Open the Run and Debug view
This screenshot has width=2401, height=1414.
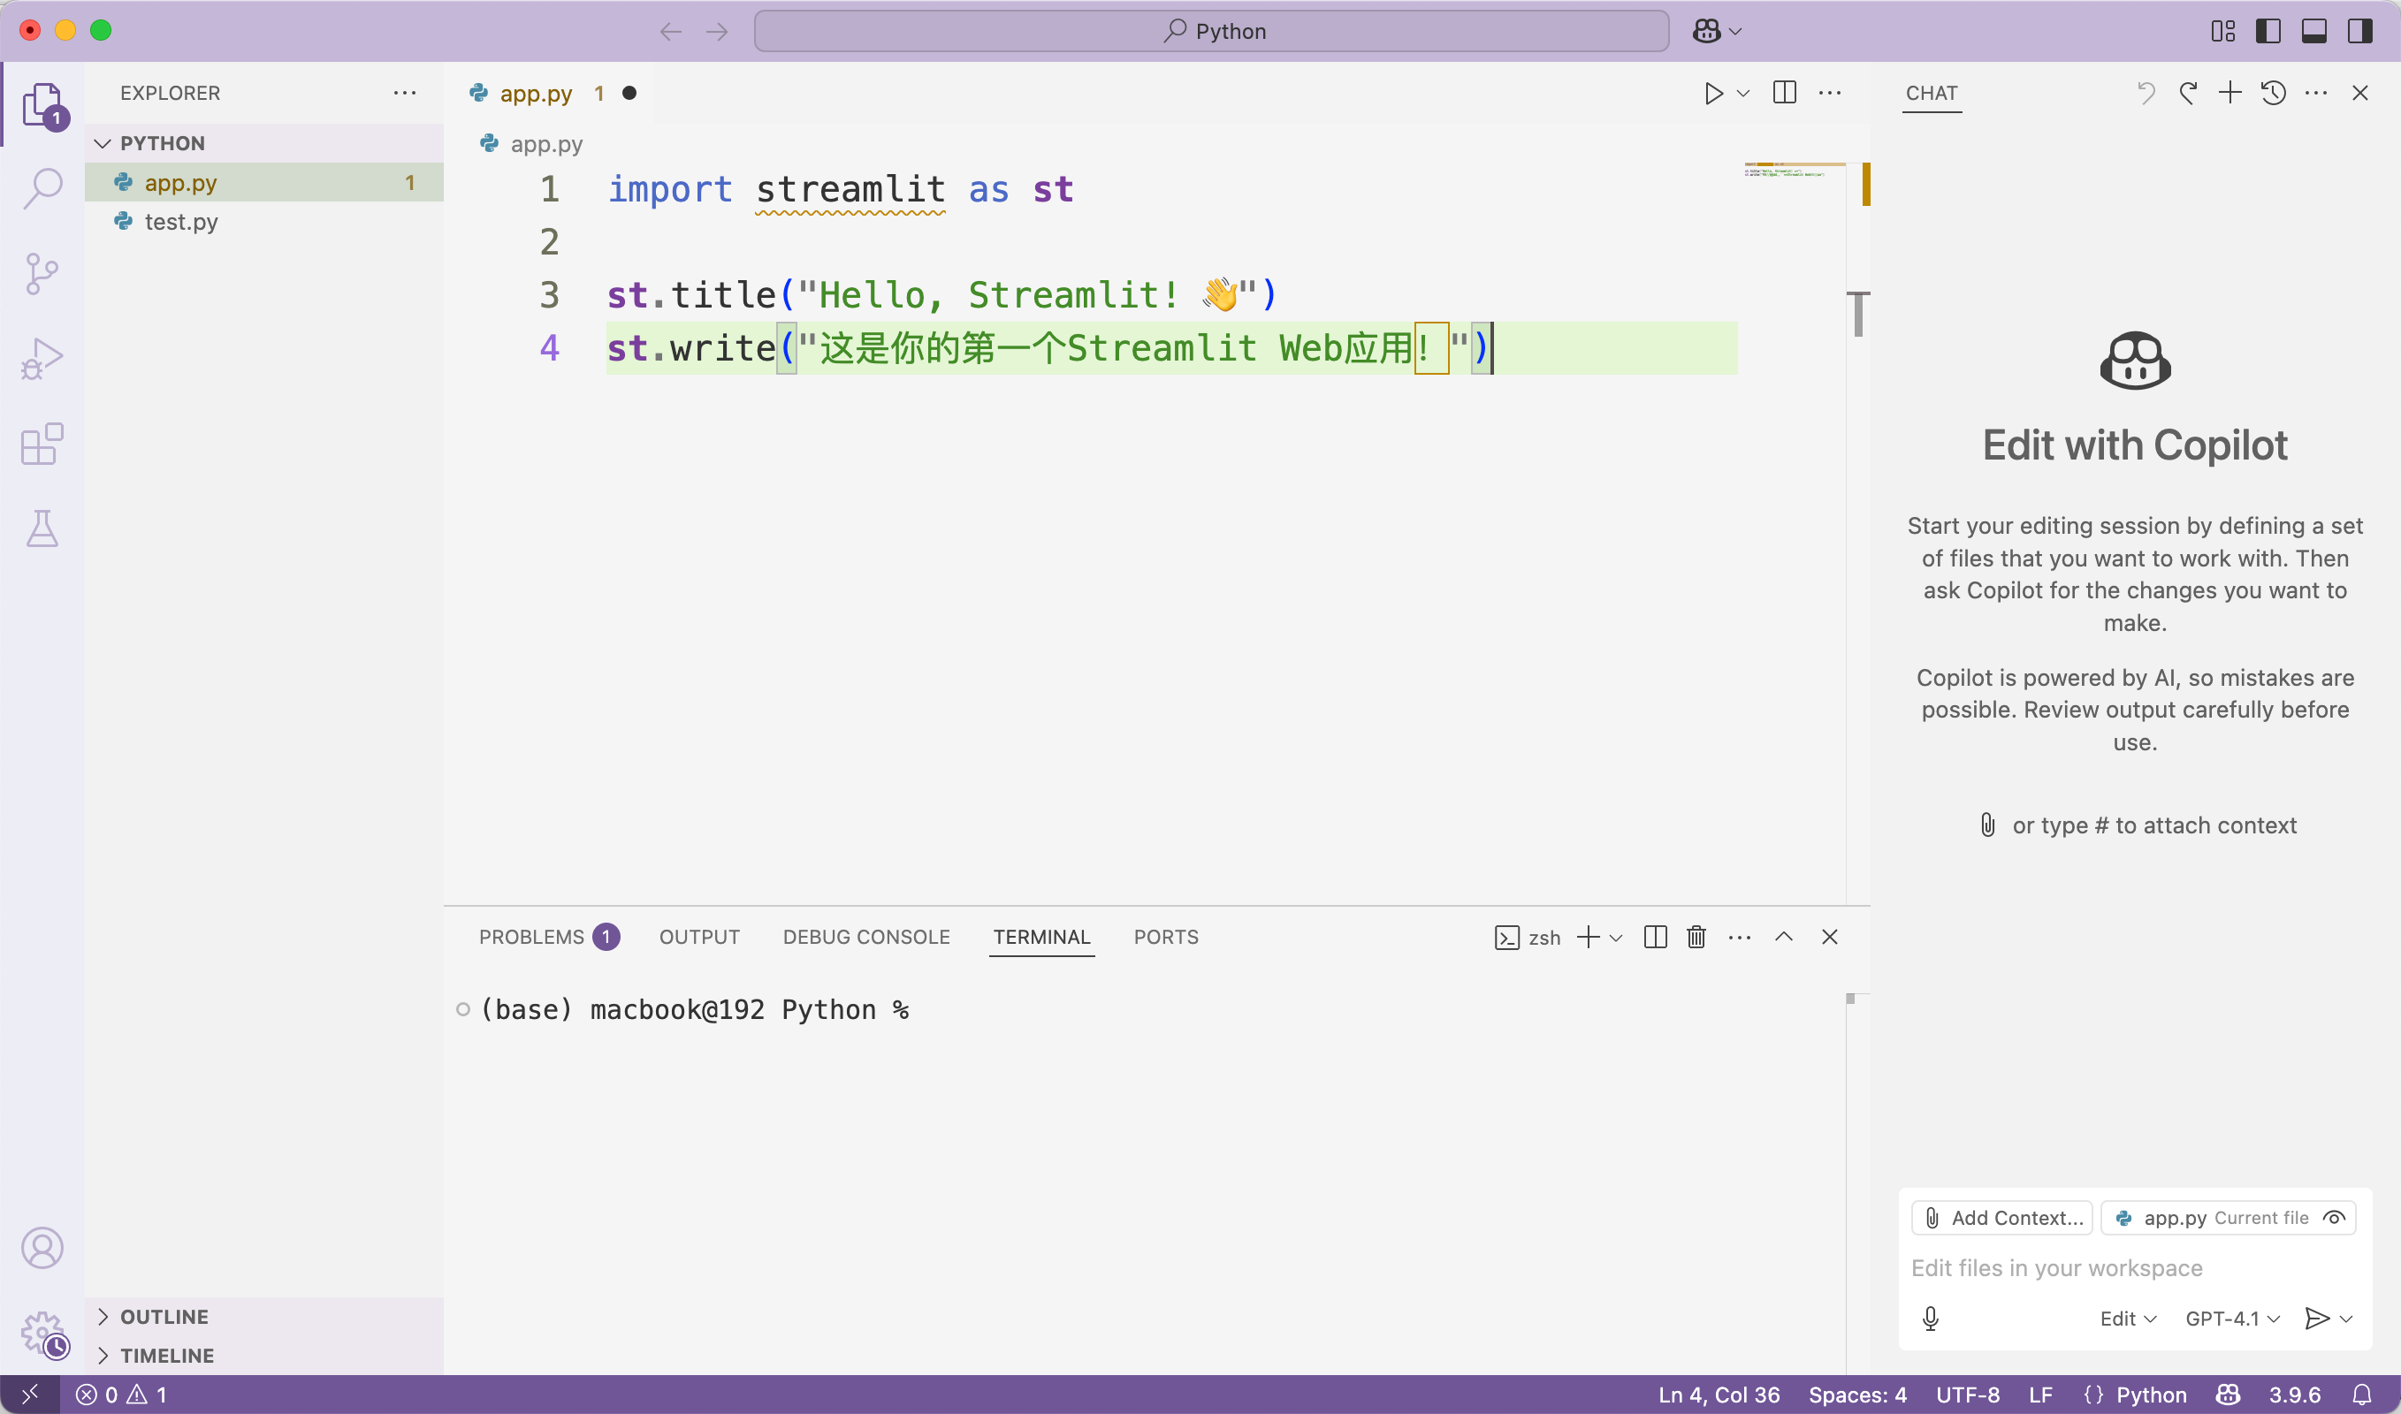[42, 359]
